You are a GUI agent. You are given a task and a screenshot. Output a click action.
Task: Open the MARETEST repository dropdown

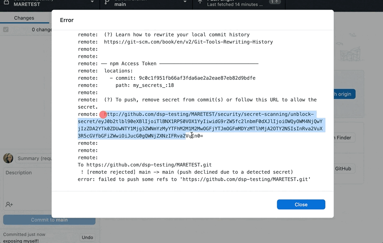(x=49, y=3)
